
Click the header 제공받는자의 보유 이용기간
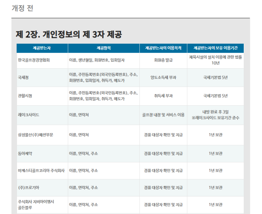[x=219, y=47]
